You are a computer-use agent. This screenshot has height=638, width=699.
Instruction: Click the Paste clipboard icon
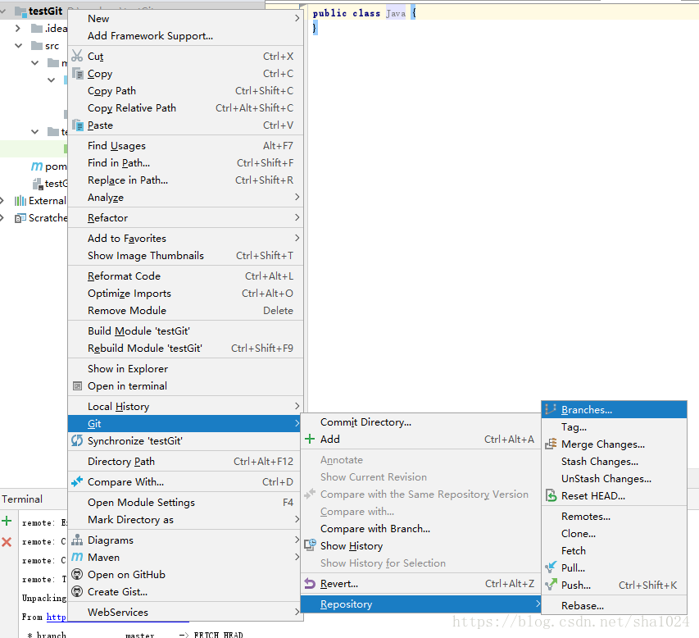(78, 125)
